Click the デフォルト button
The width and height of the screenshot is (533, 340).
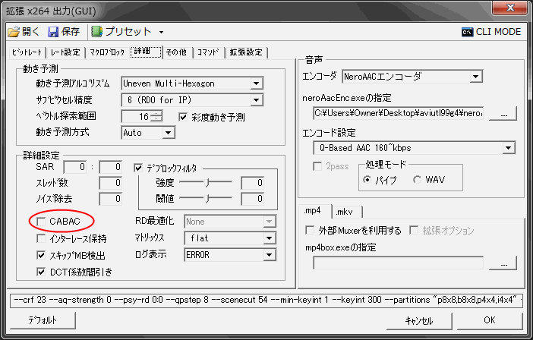[43, 320]
